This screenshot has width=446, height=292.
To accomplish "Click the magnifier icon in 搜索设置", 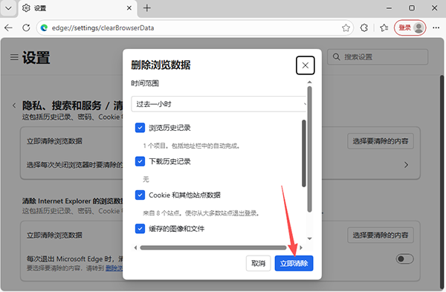I will (x=337, y=57).
